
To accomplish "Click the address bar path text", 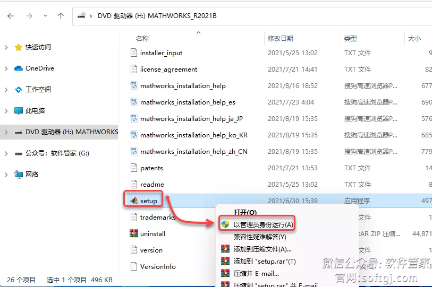I will 157,16.
